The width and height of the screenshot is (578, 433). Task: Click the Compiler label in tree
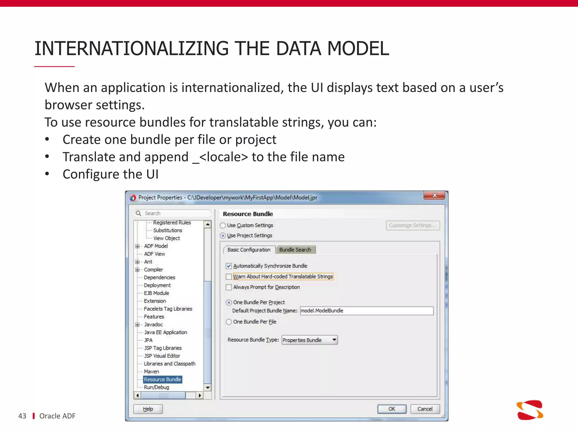click(153, 270)
